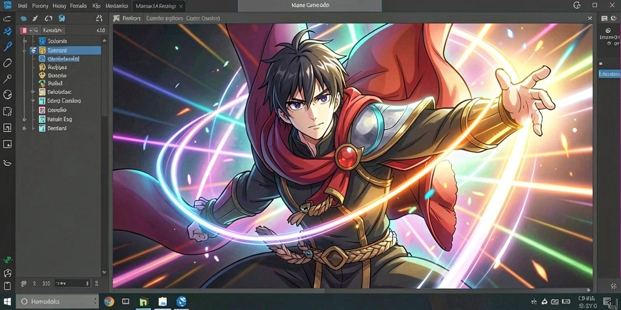Screen dimensions: 621x310
Task: Toggle the small square box in right panel
Action: pos(601,63)
